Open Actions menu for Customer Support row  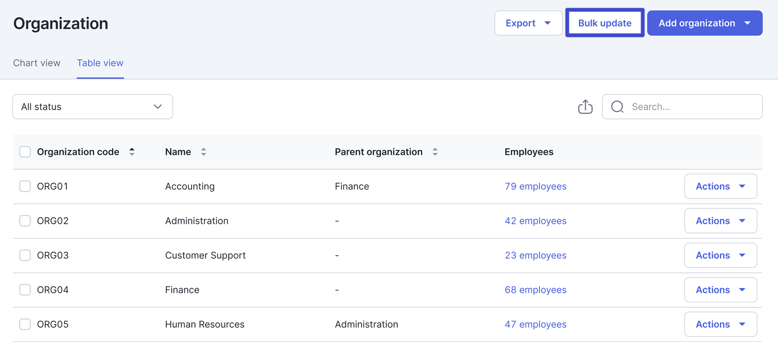(x=720, y=255)
